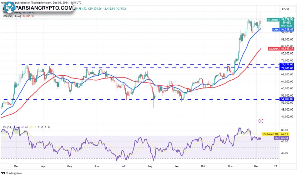297x175 pixels.
Task: Click the purple lightning bolt icon
Action: 261,121
